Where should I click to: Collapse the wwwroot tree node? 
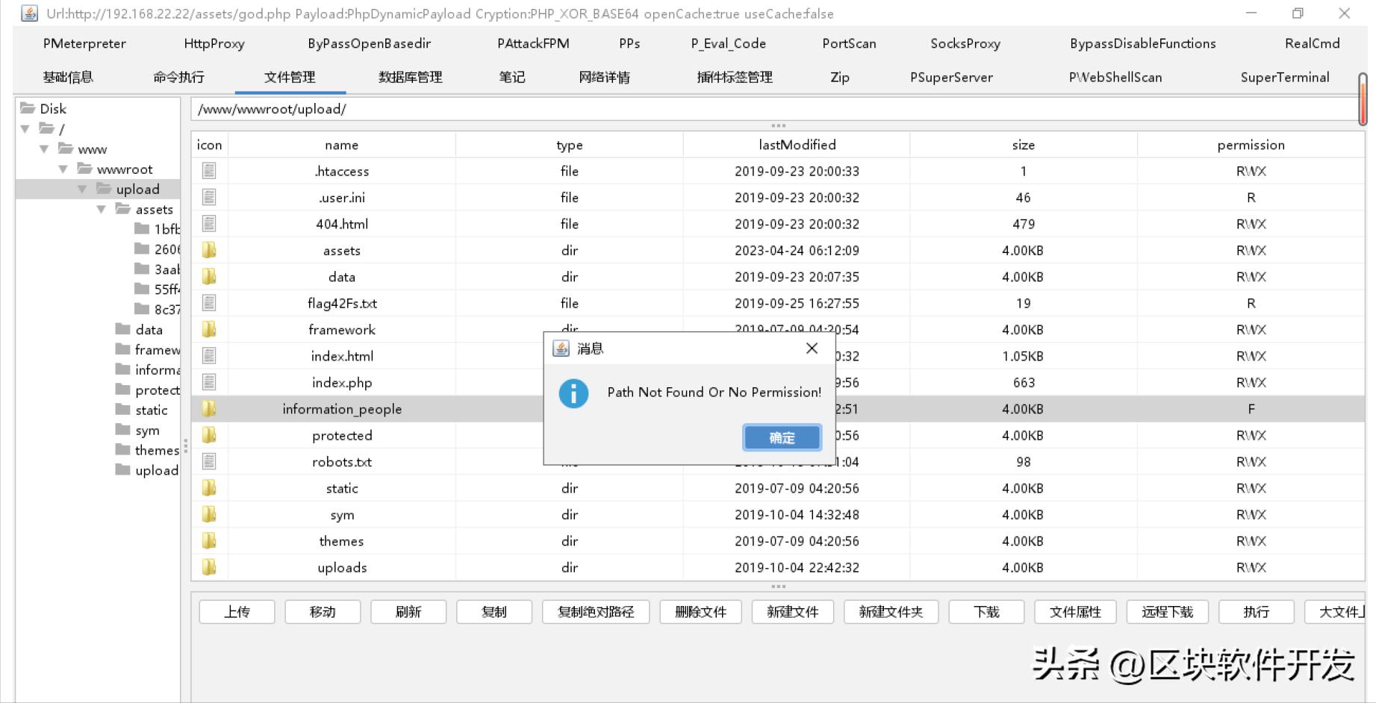(x=63, y=169)
